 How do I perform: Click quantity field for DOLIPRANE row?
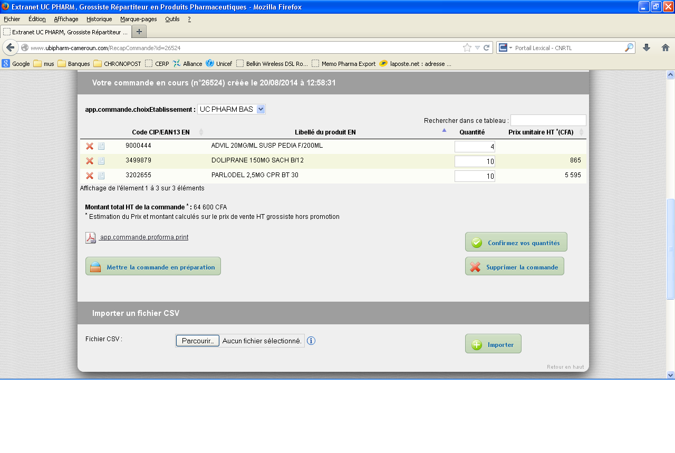point(475,161)
